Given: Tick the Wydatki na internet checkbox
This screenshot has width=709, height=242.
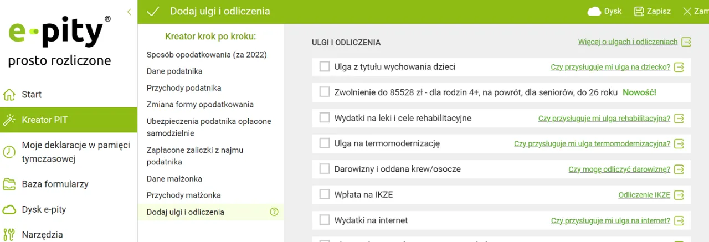Looking at the screenshot, I should [x=325, y=220].
